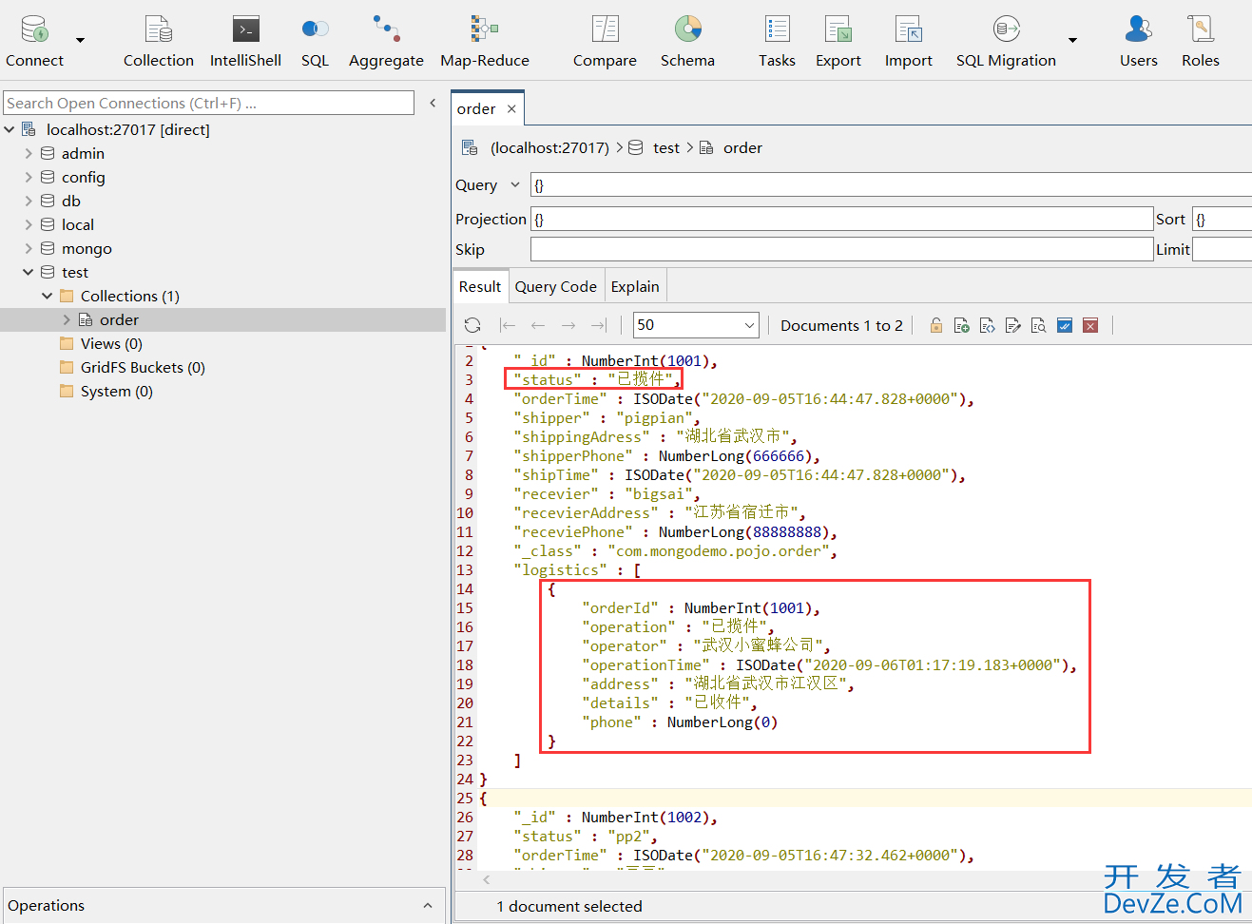Screen dimensions: 1252x924
Task: Click the Query input field
Action: 891,184
